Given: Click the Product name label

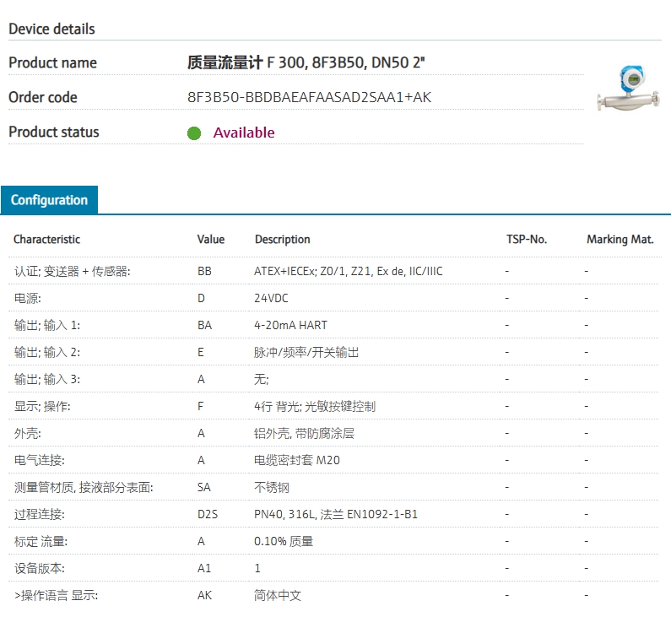Looking at the screenshot, I should [52, 62].
